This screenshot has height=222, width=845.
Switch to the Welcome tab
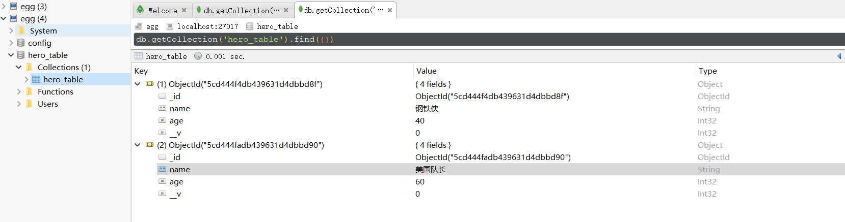click(x=162, y=10)
